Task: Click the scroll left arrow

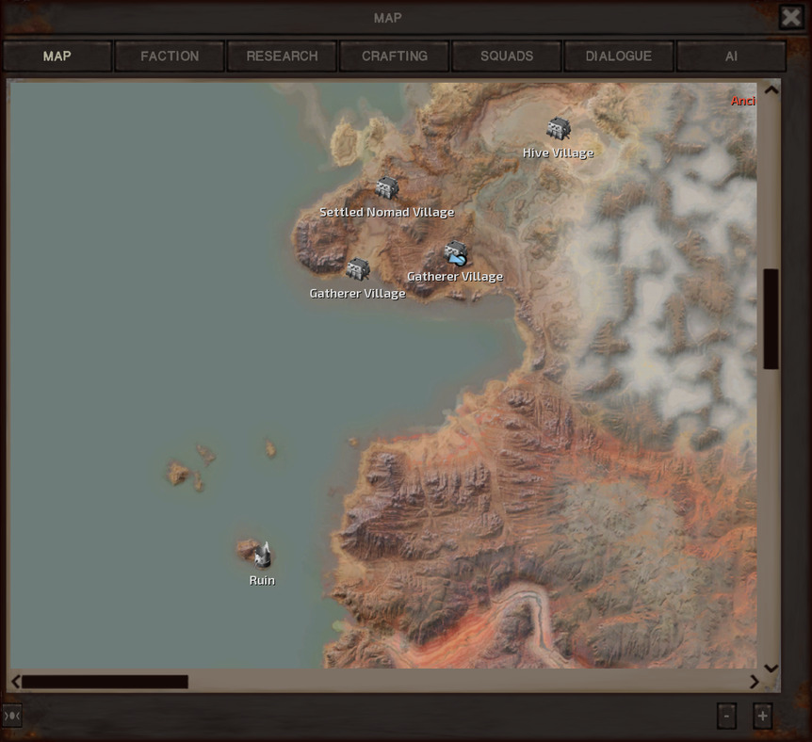Action: 15,682
